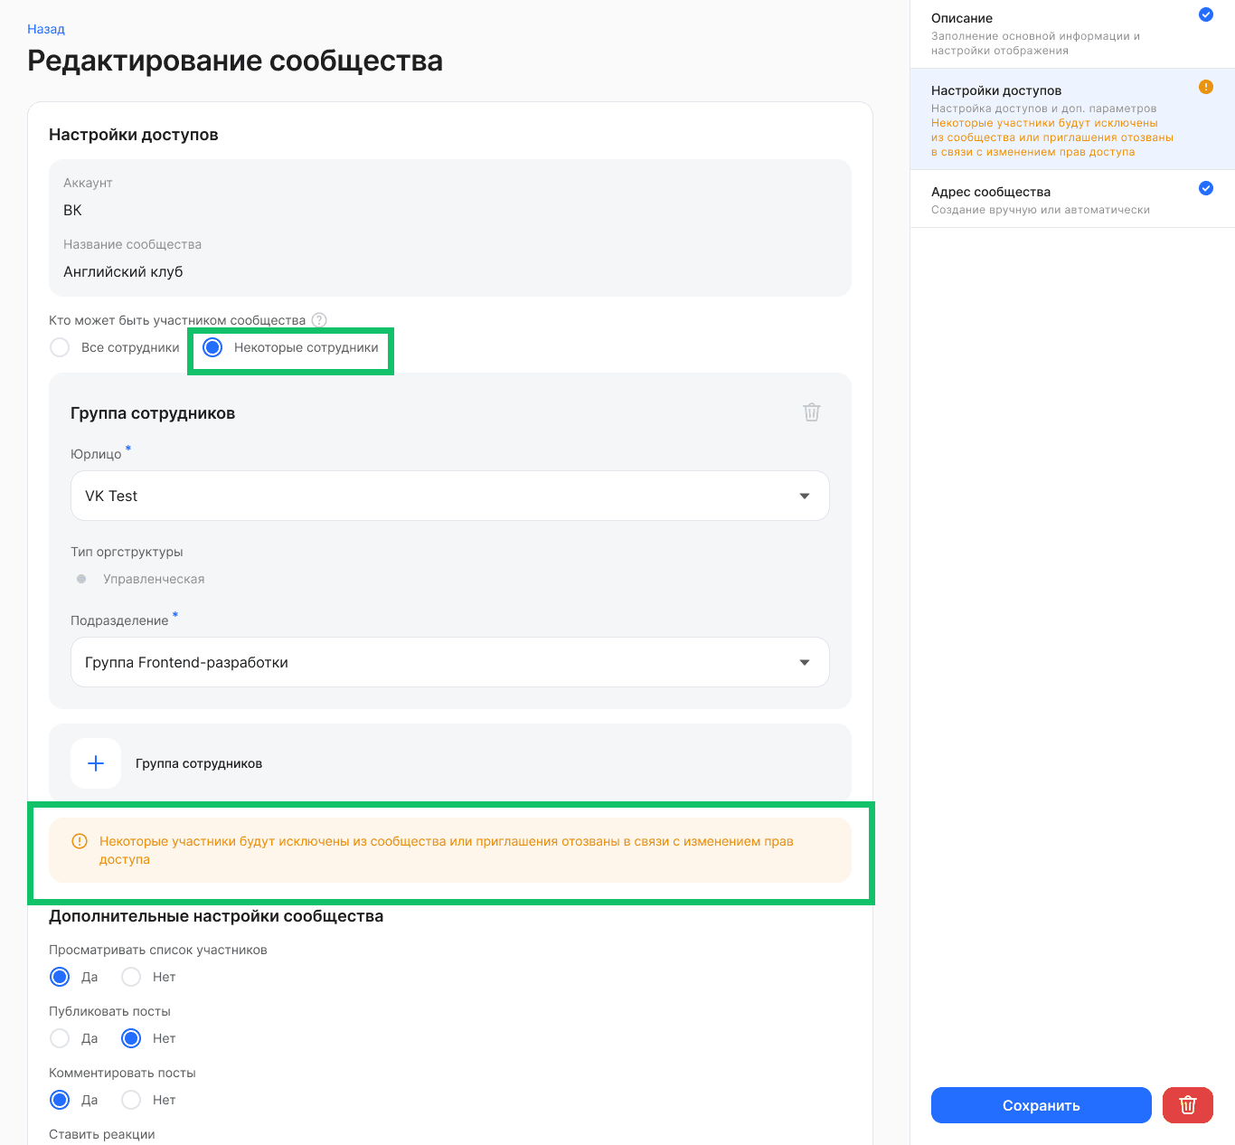1235x1145 pixels.
Task: Click the Назад link
Action: [x=46, y=28]
